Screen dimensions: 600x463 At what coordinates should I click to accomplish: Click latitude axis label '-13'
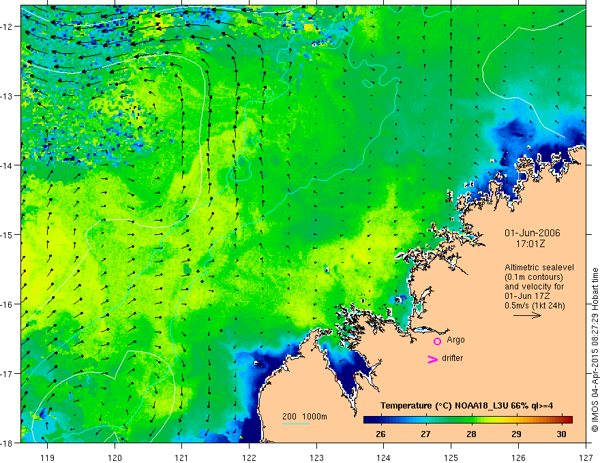(8, 96)
